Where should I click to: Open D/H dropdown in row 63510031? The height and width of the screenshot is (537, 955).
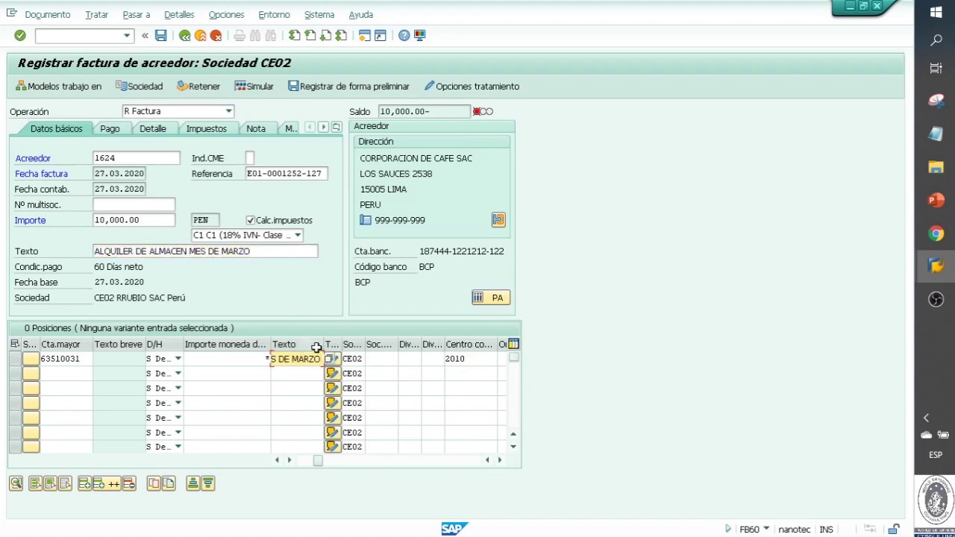click(178, 359)
